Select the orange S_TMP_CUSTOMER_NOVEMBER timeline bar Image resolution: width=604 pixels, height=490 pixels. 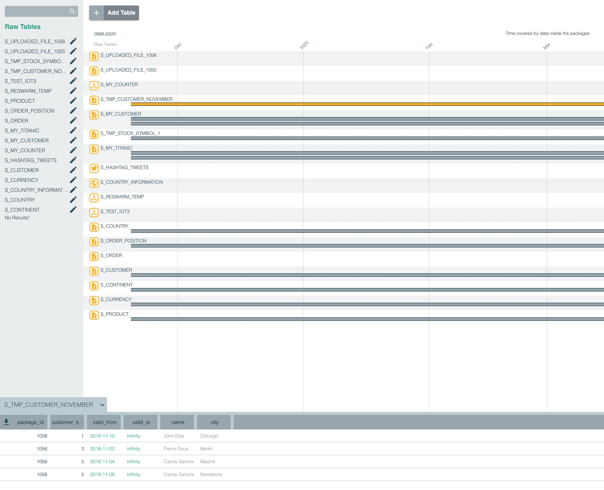[367, 104]
